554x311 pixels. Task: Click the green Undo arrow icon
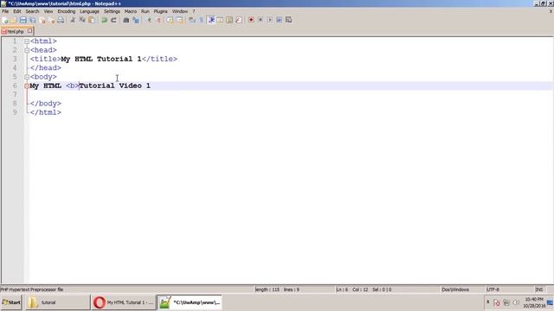[x=104, y=20]
